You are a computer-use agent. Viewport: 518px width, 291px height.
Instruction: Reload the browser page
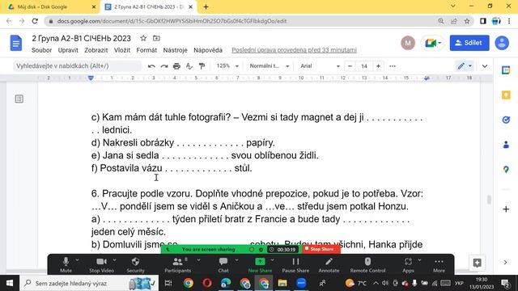35,21
